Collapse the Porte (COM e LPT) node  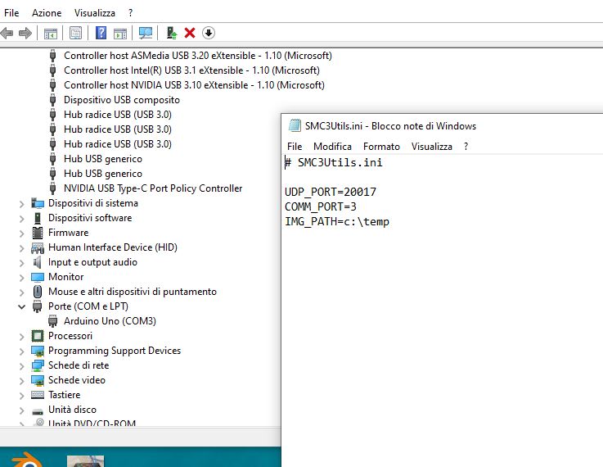pos(22,306)
